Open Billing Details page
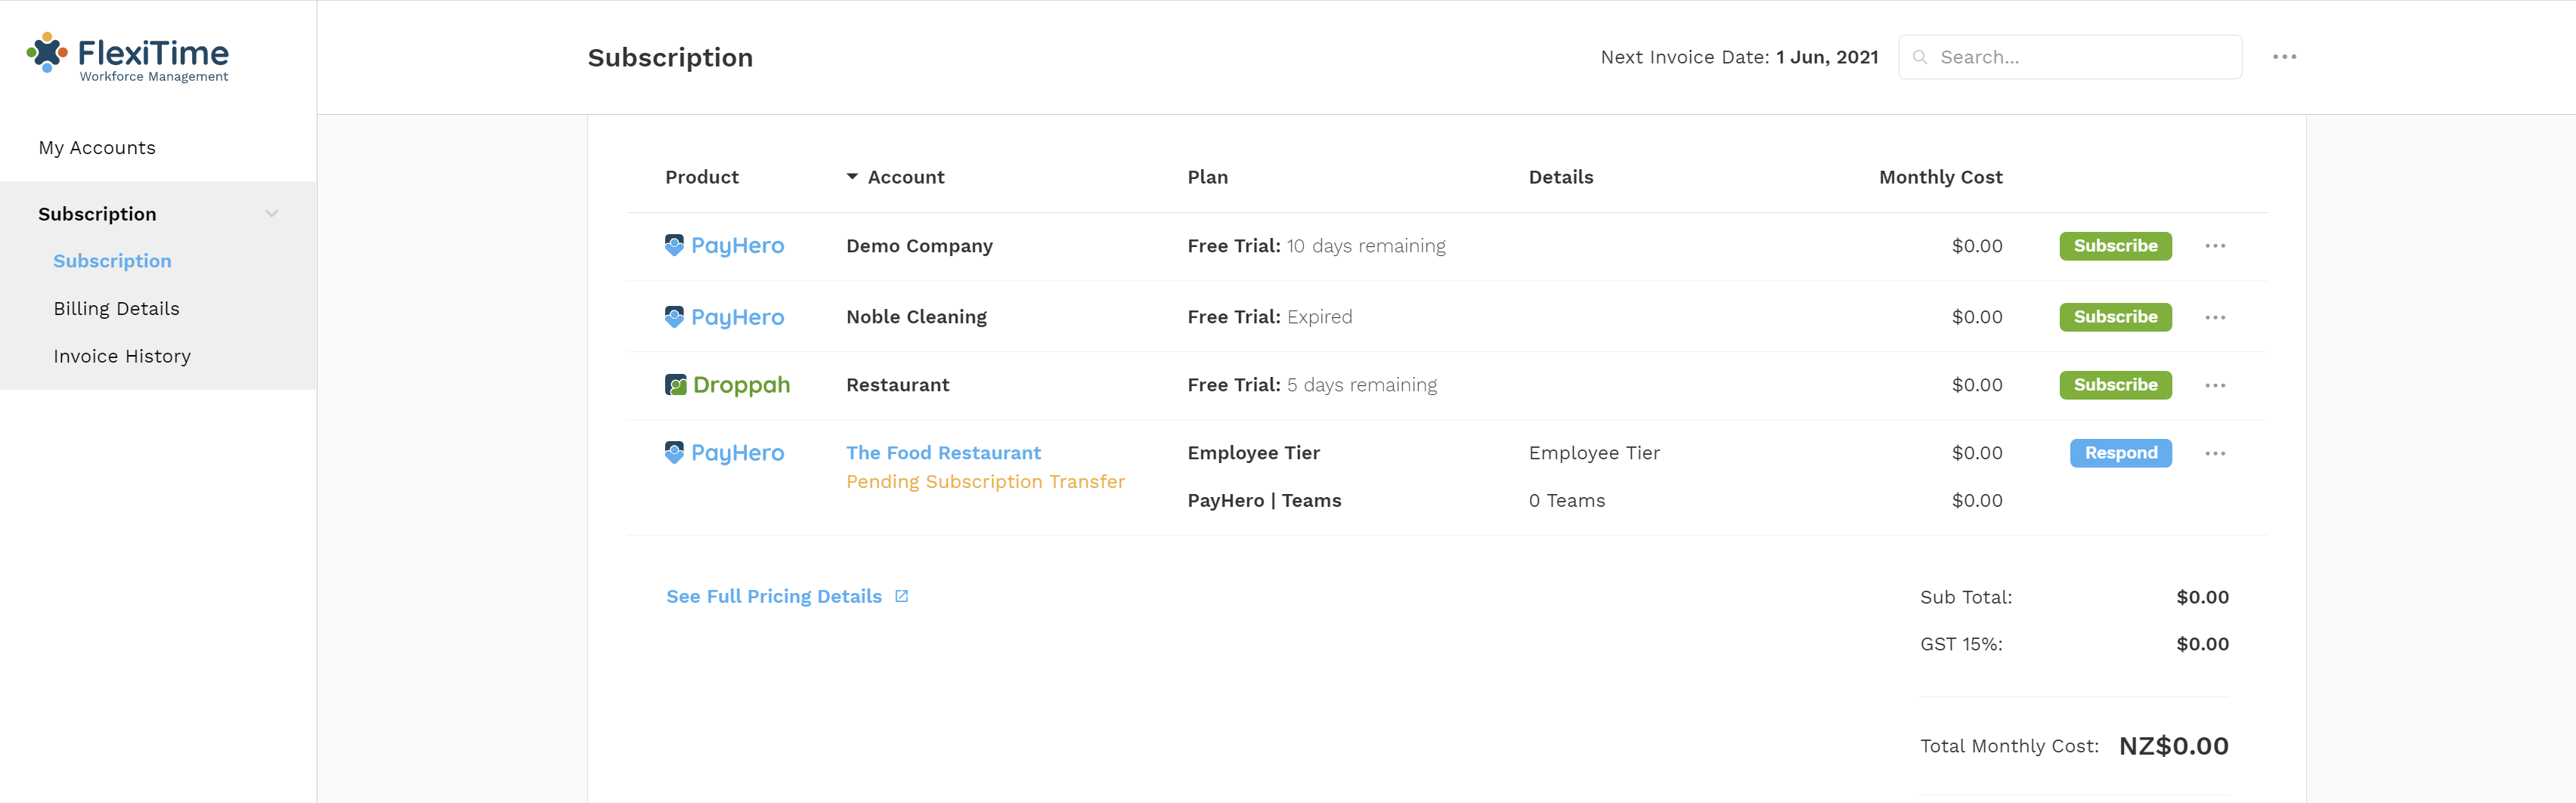The height and width of the screenshot is (803, 2576). (116, 309)
